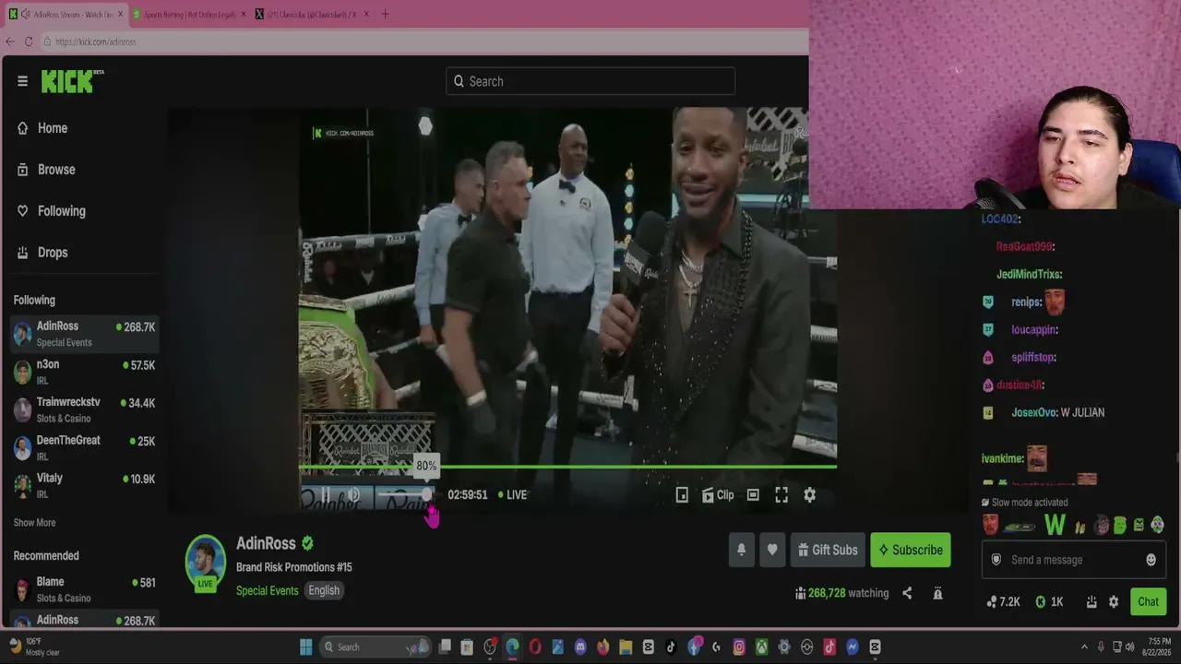Click the 7.2K channel points counter
This screenshot has height=664, width=1181.
(x=1003, y=601)
